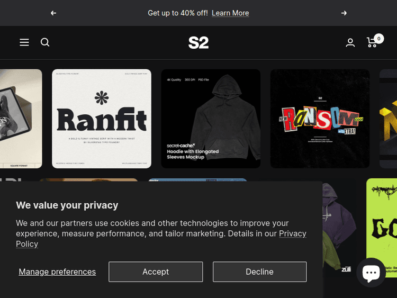Screen dimensions: 397x298
Task: Click the previous announcement arrow
Action: point(53,13)
